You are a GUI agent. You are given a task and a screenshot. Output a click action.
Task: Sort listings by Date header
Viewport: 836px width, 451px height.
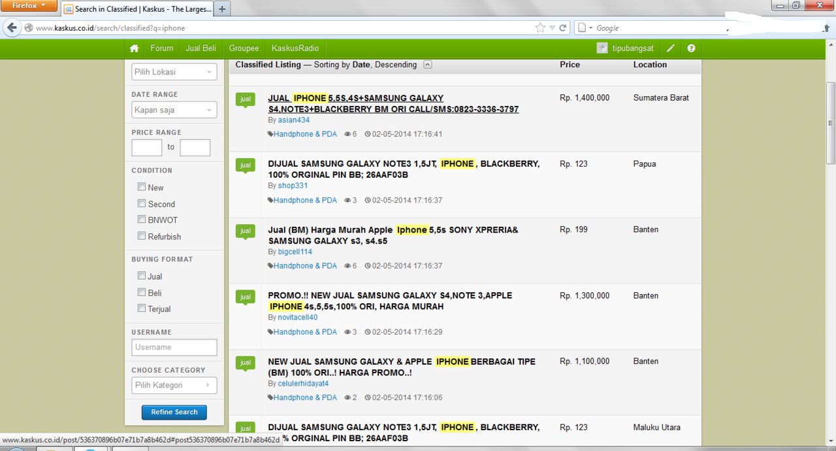(x=361, y=65)
